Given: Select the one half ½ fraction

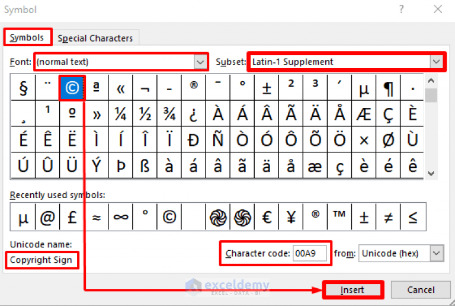Looking at the screenshot, I should click(145, 113).
